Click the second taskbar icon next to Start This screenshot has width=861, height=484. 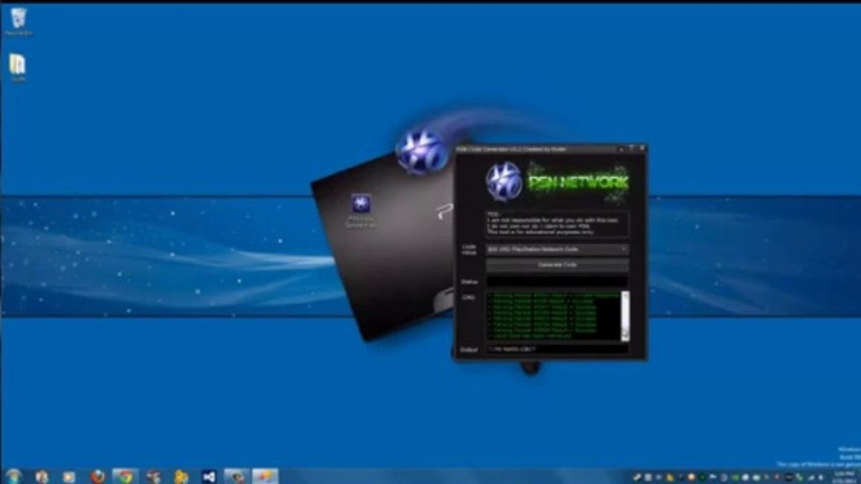pyautogui.click(x=42, y=476)
